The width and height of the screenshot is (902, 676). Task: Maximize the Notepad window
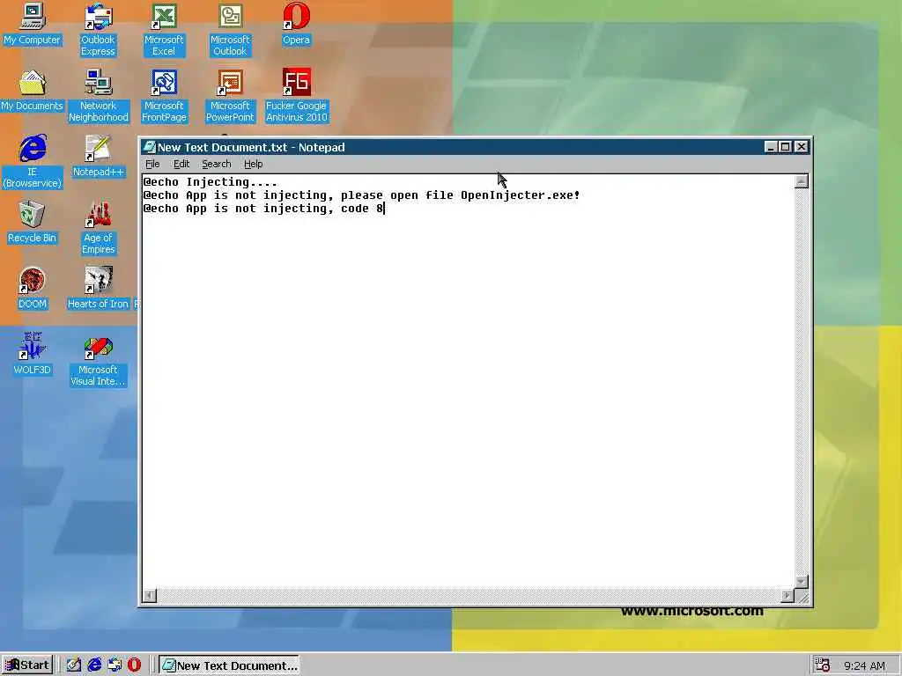click(785, 147)
